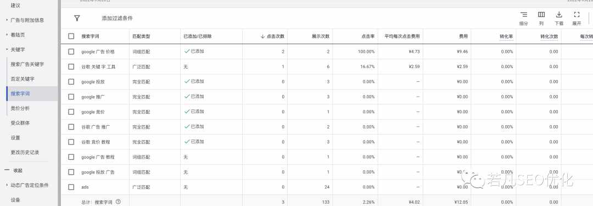This screenshot has height=206, width=593.
Task: Open 更改历史记录 in the sidebar
Action: [25, 152]
